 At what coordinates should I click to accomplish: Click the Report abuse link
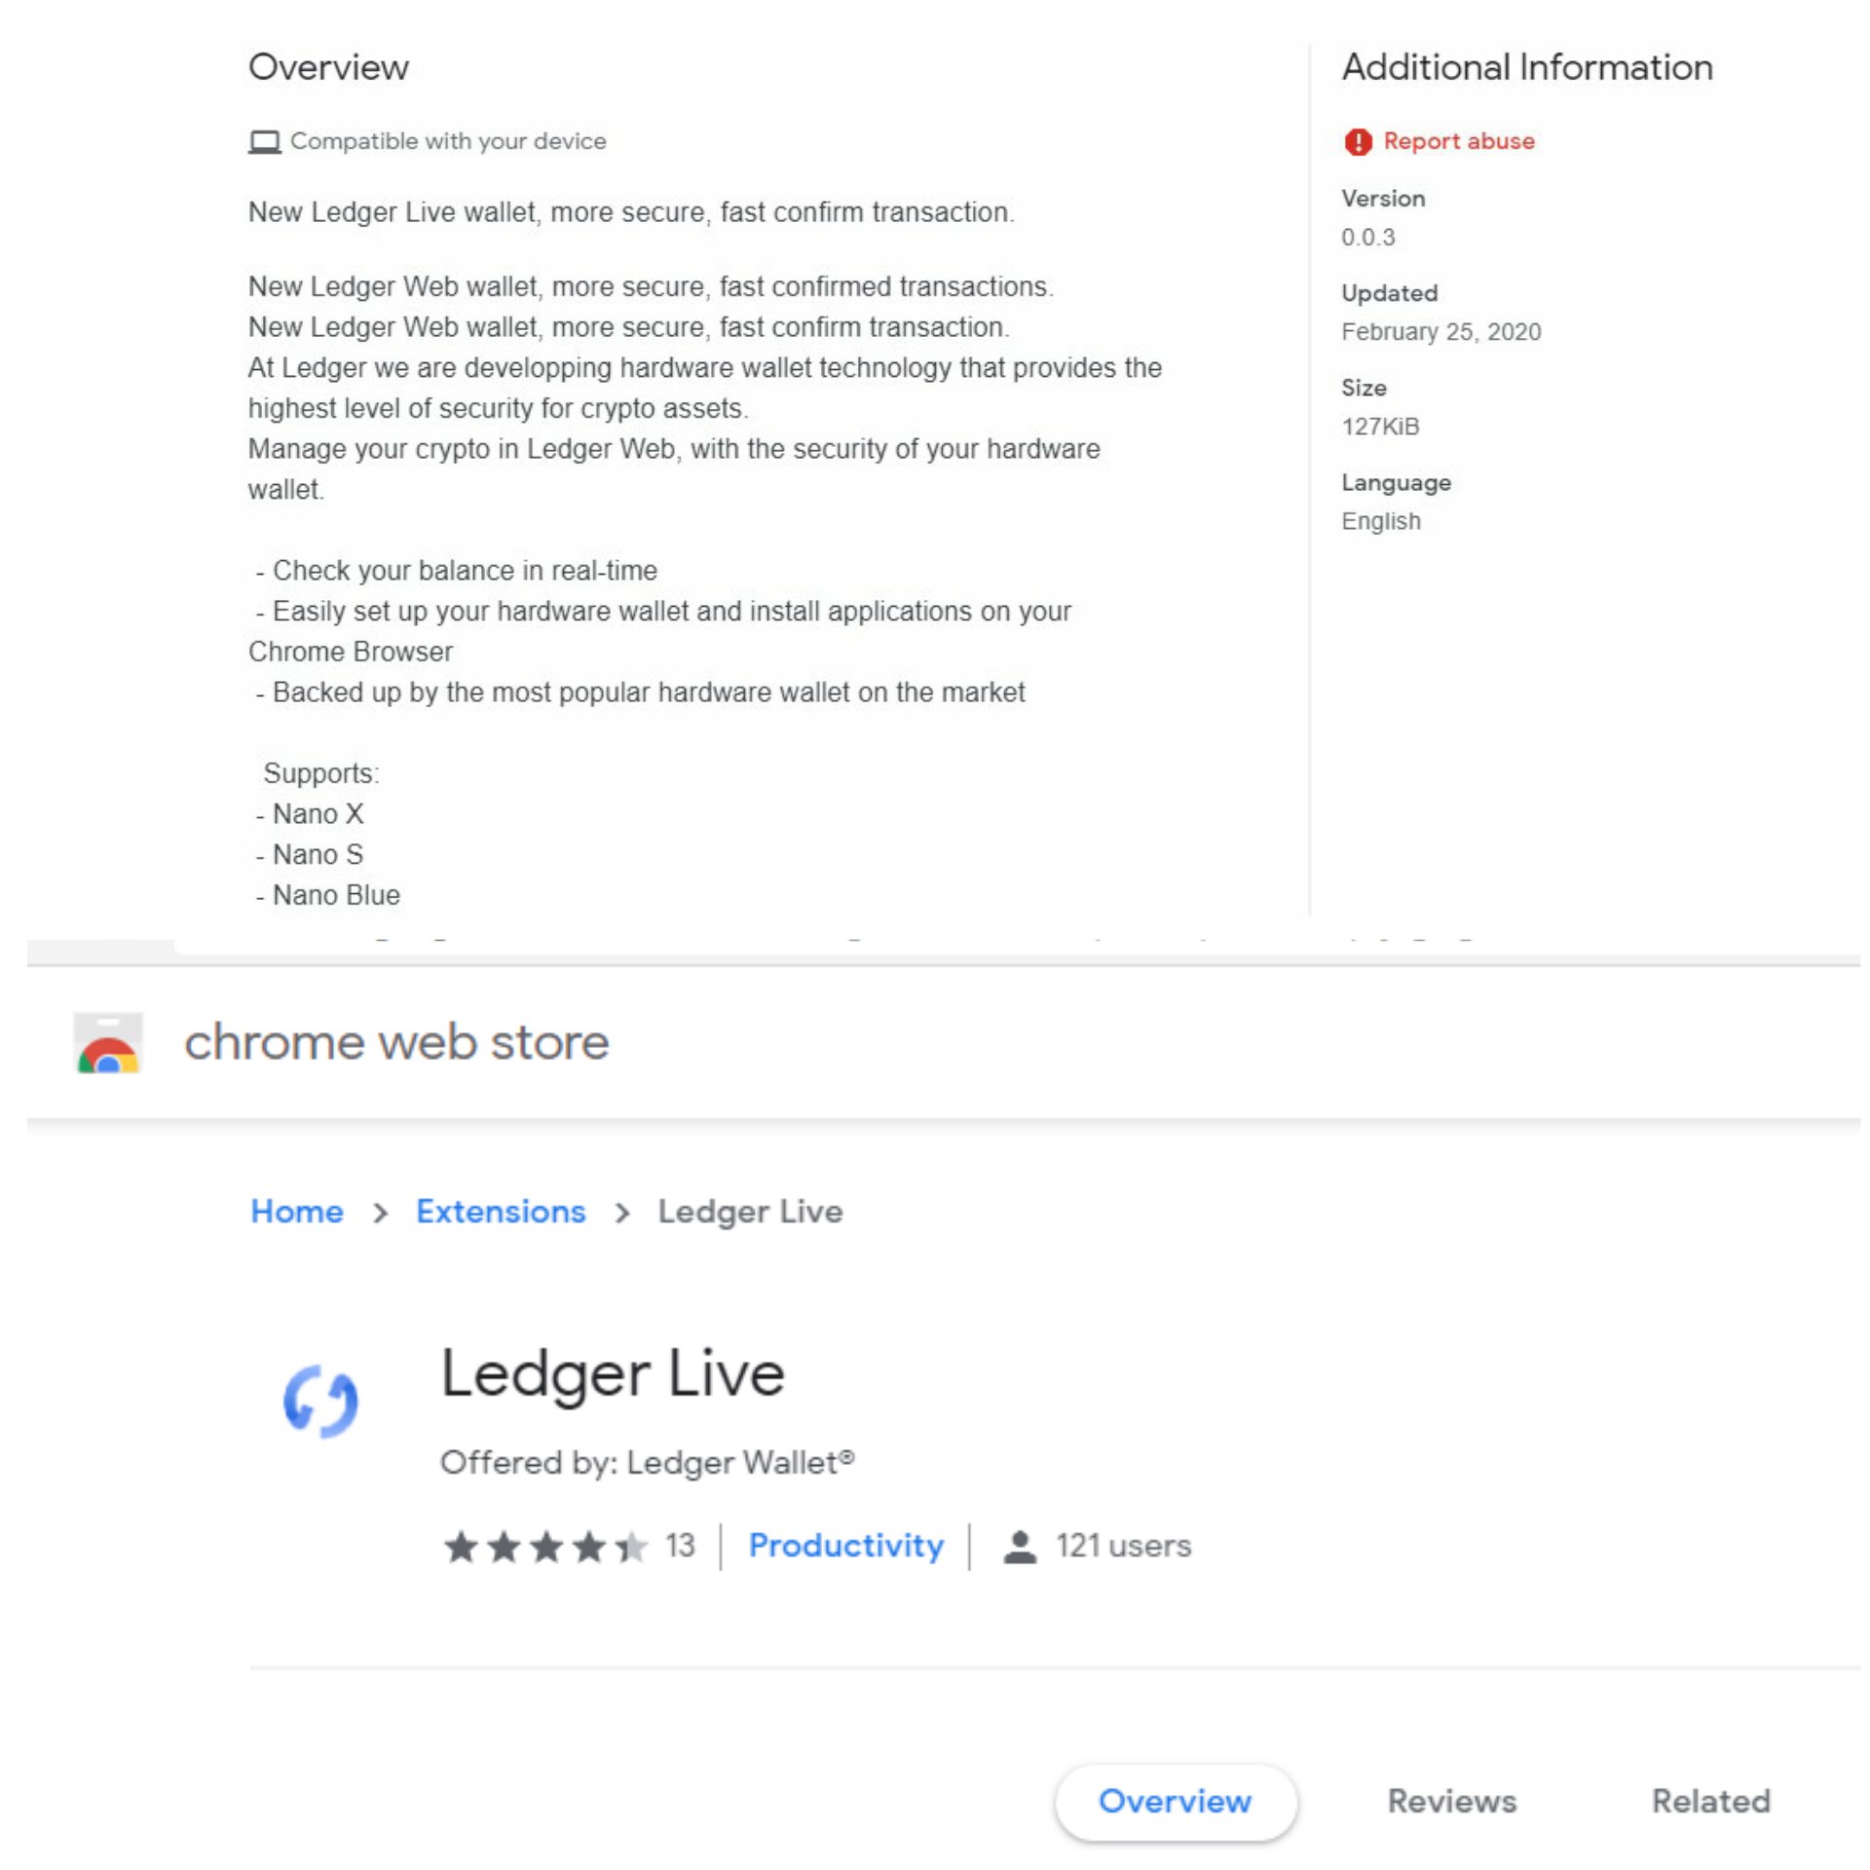[x=1459, y=141]
